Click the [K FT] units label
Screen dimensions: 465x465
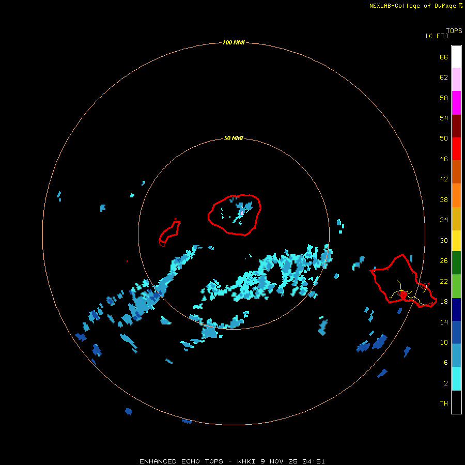437,36
